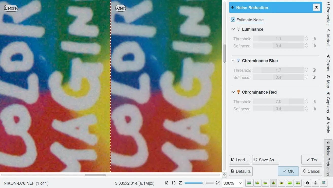Click the Defaults button

[241, 171]
